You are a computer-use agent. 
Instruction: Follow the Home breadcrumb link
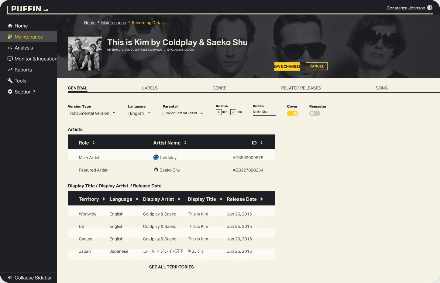[90, 23]
